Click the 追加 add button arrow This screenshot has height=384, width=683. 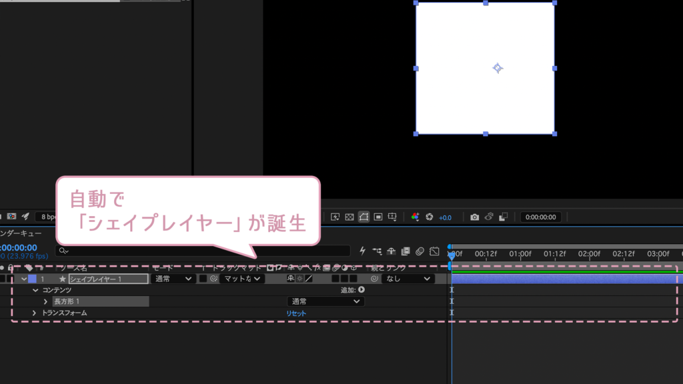362,289
